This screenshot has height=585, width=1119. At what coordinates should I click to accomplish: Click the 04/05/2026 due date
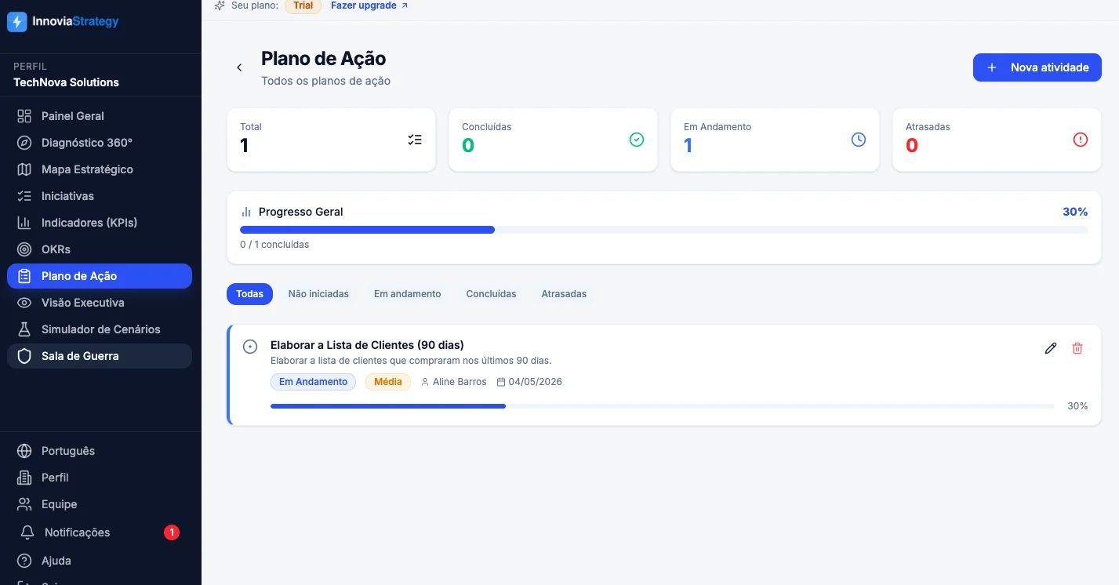pos(530,382)
